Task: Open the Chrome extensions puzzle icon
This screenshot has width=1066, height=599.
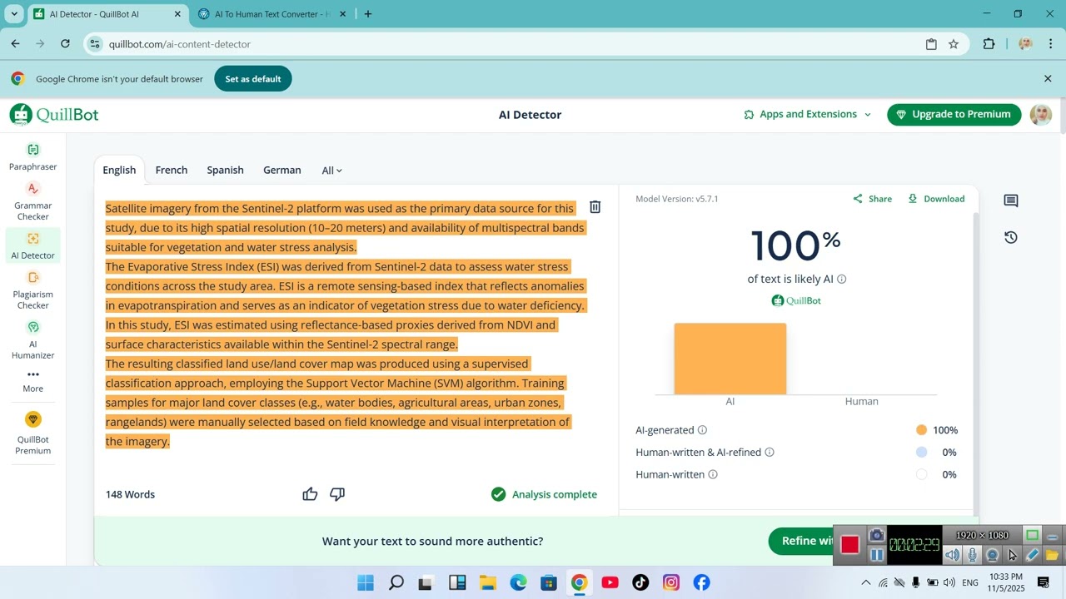Action: tap(989, 44)
